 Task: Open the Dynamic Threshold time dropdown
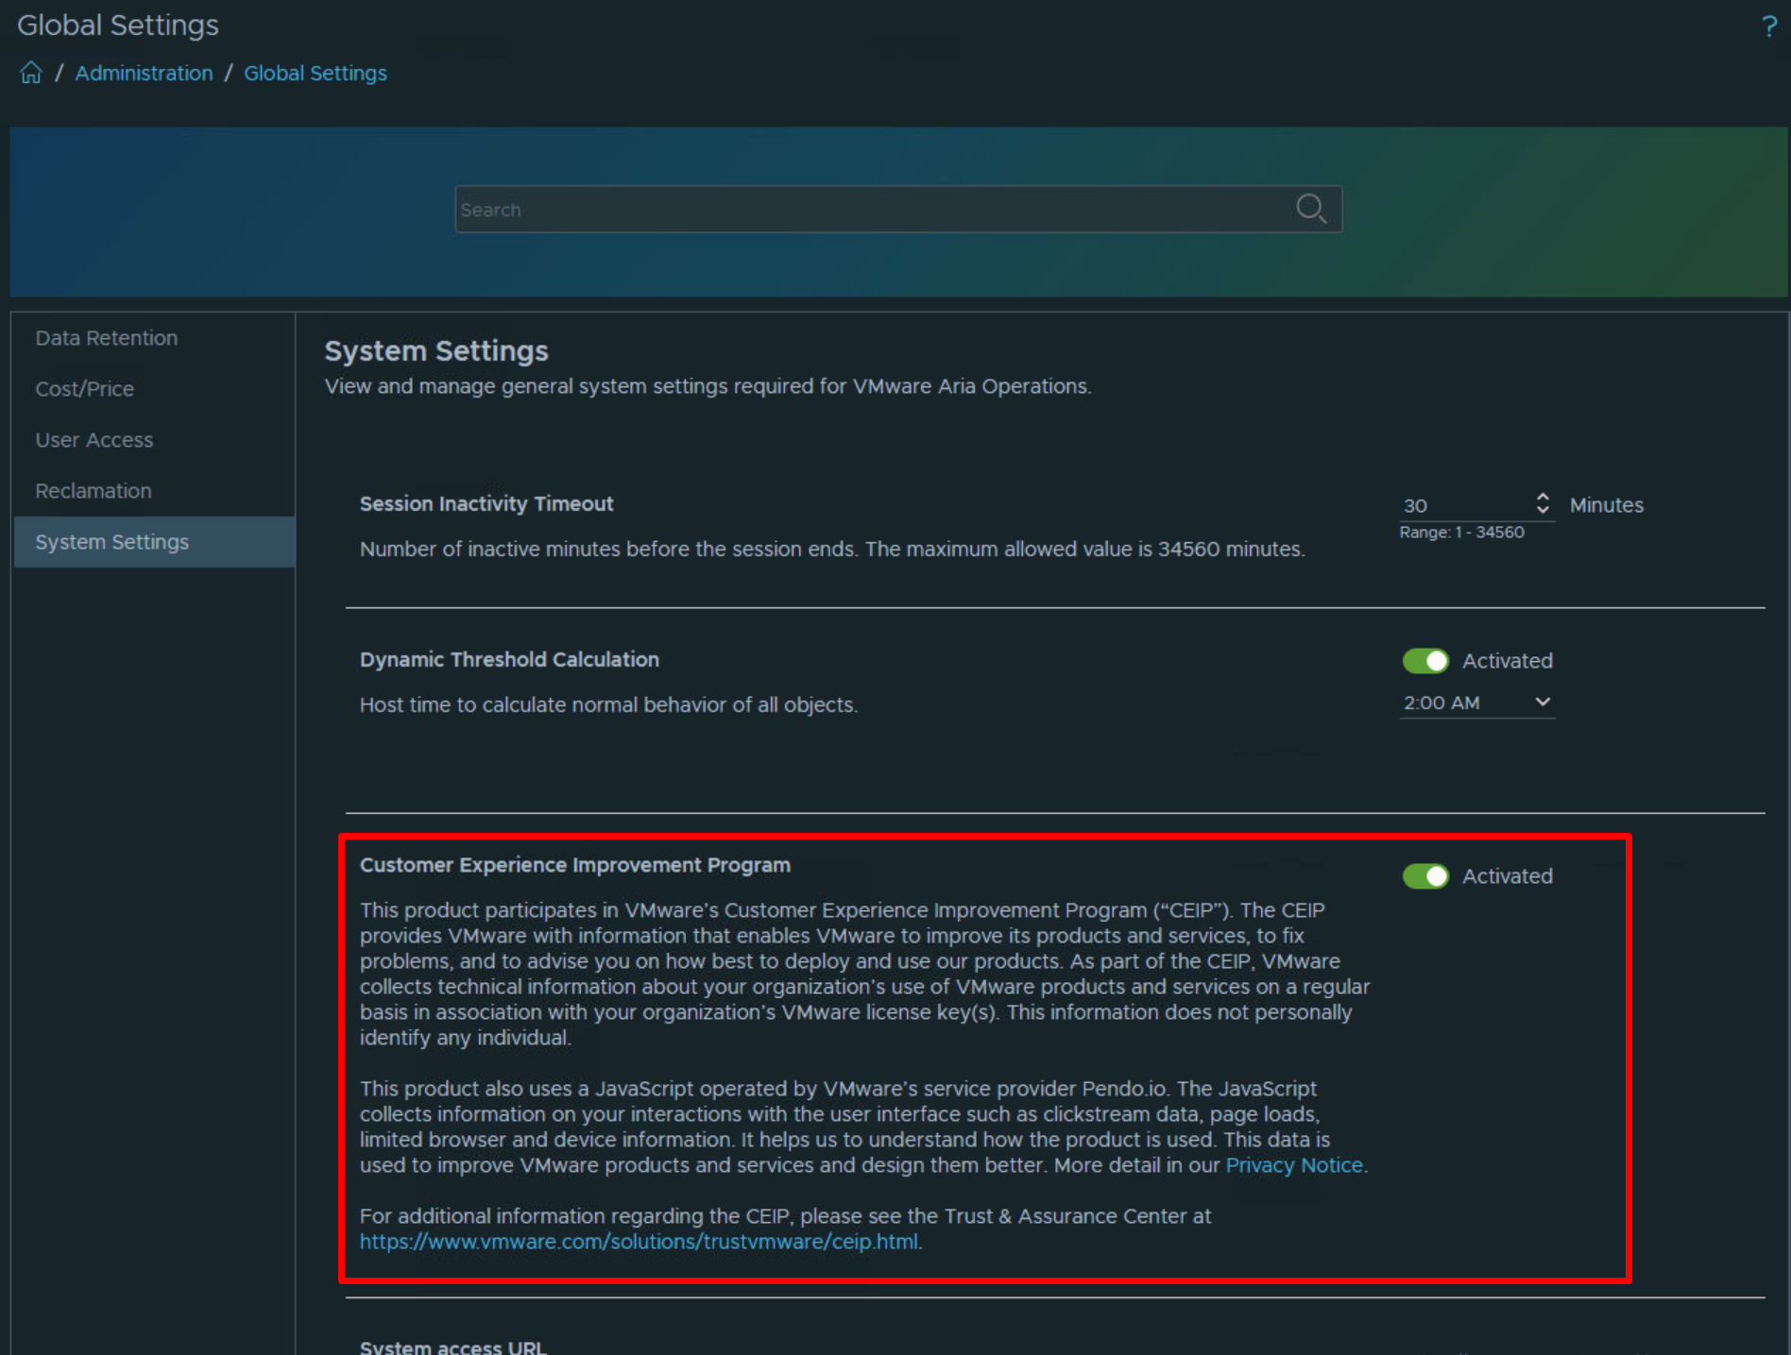[1543, 703]
